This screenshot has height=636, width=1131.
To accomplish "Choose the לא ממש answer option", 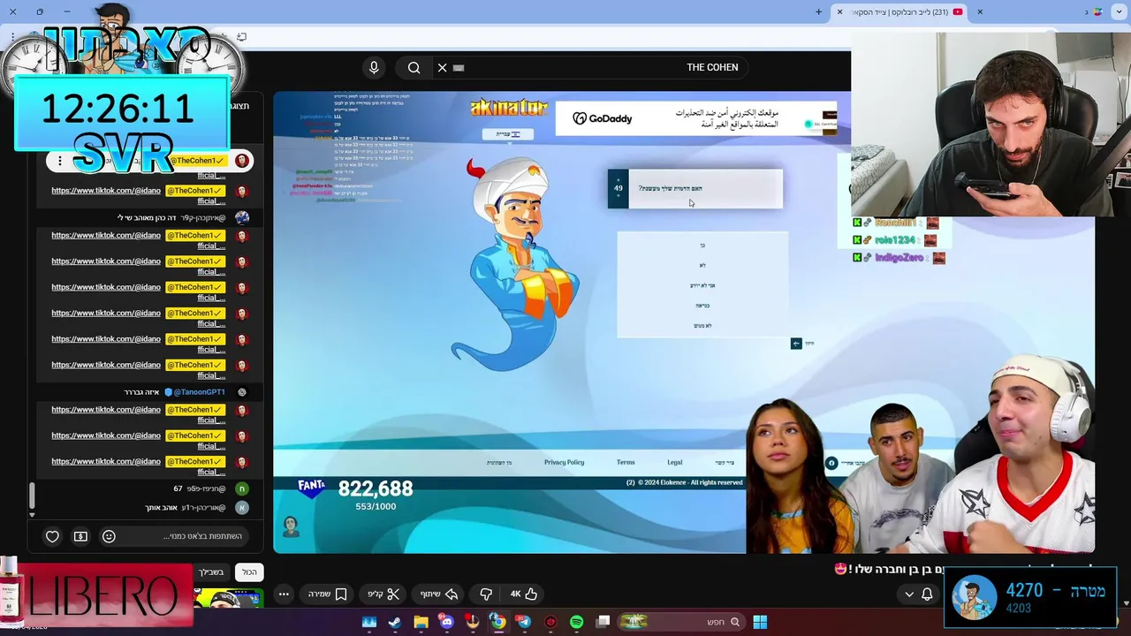I will coord(702,326).
